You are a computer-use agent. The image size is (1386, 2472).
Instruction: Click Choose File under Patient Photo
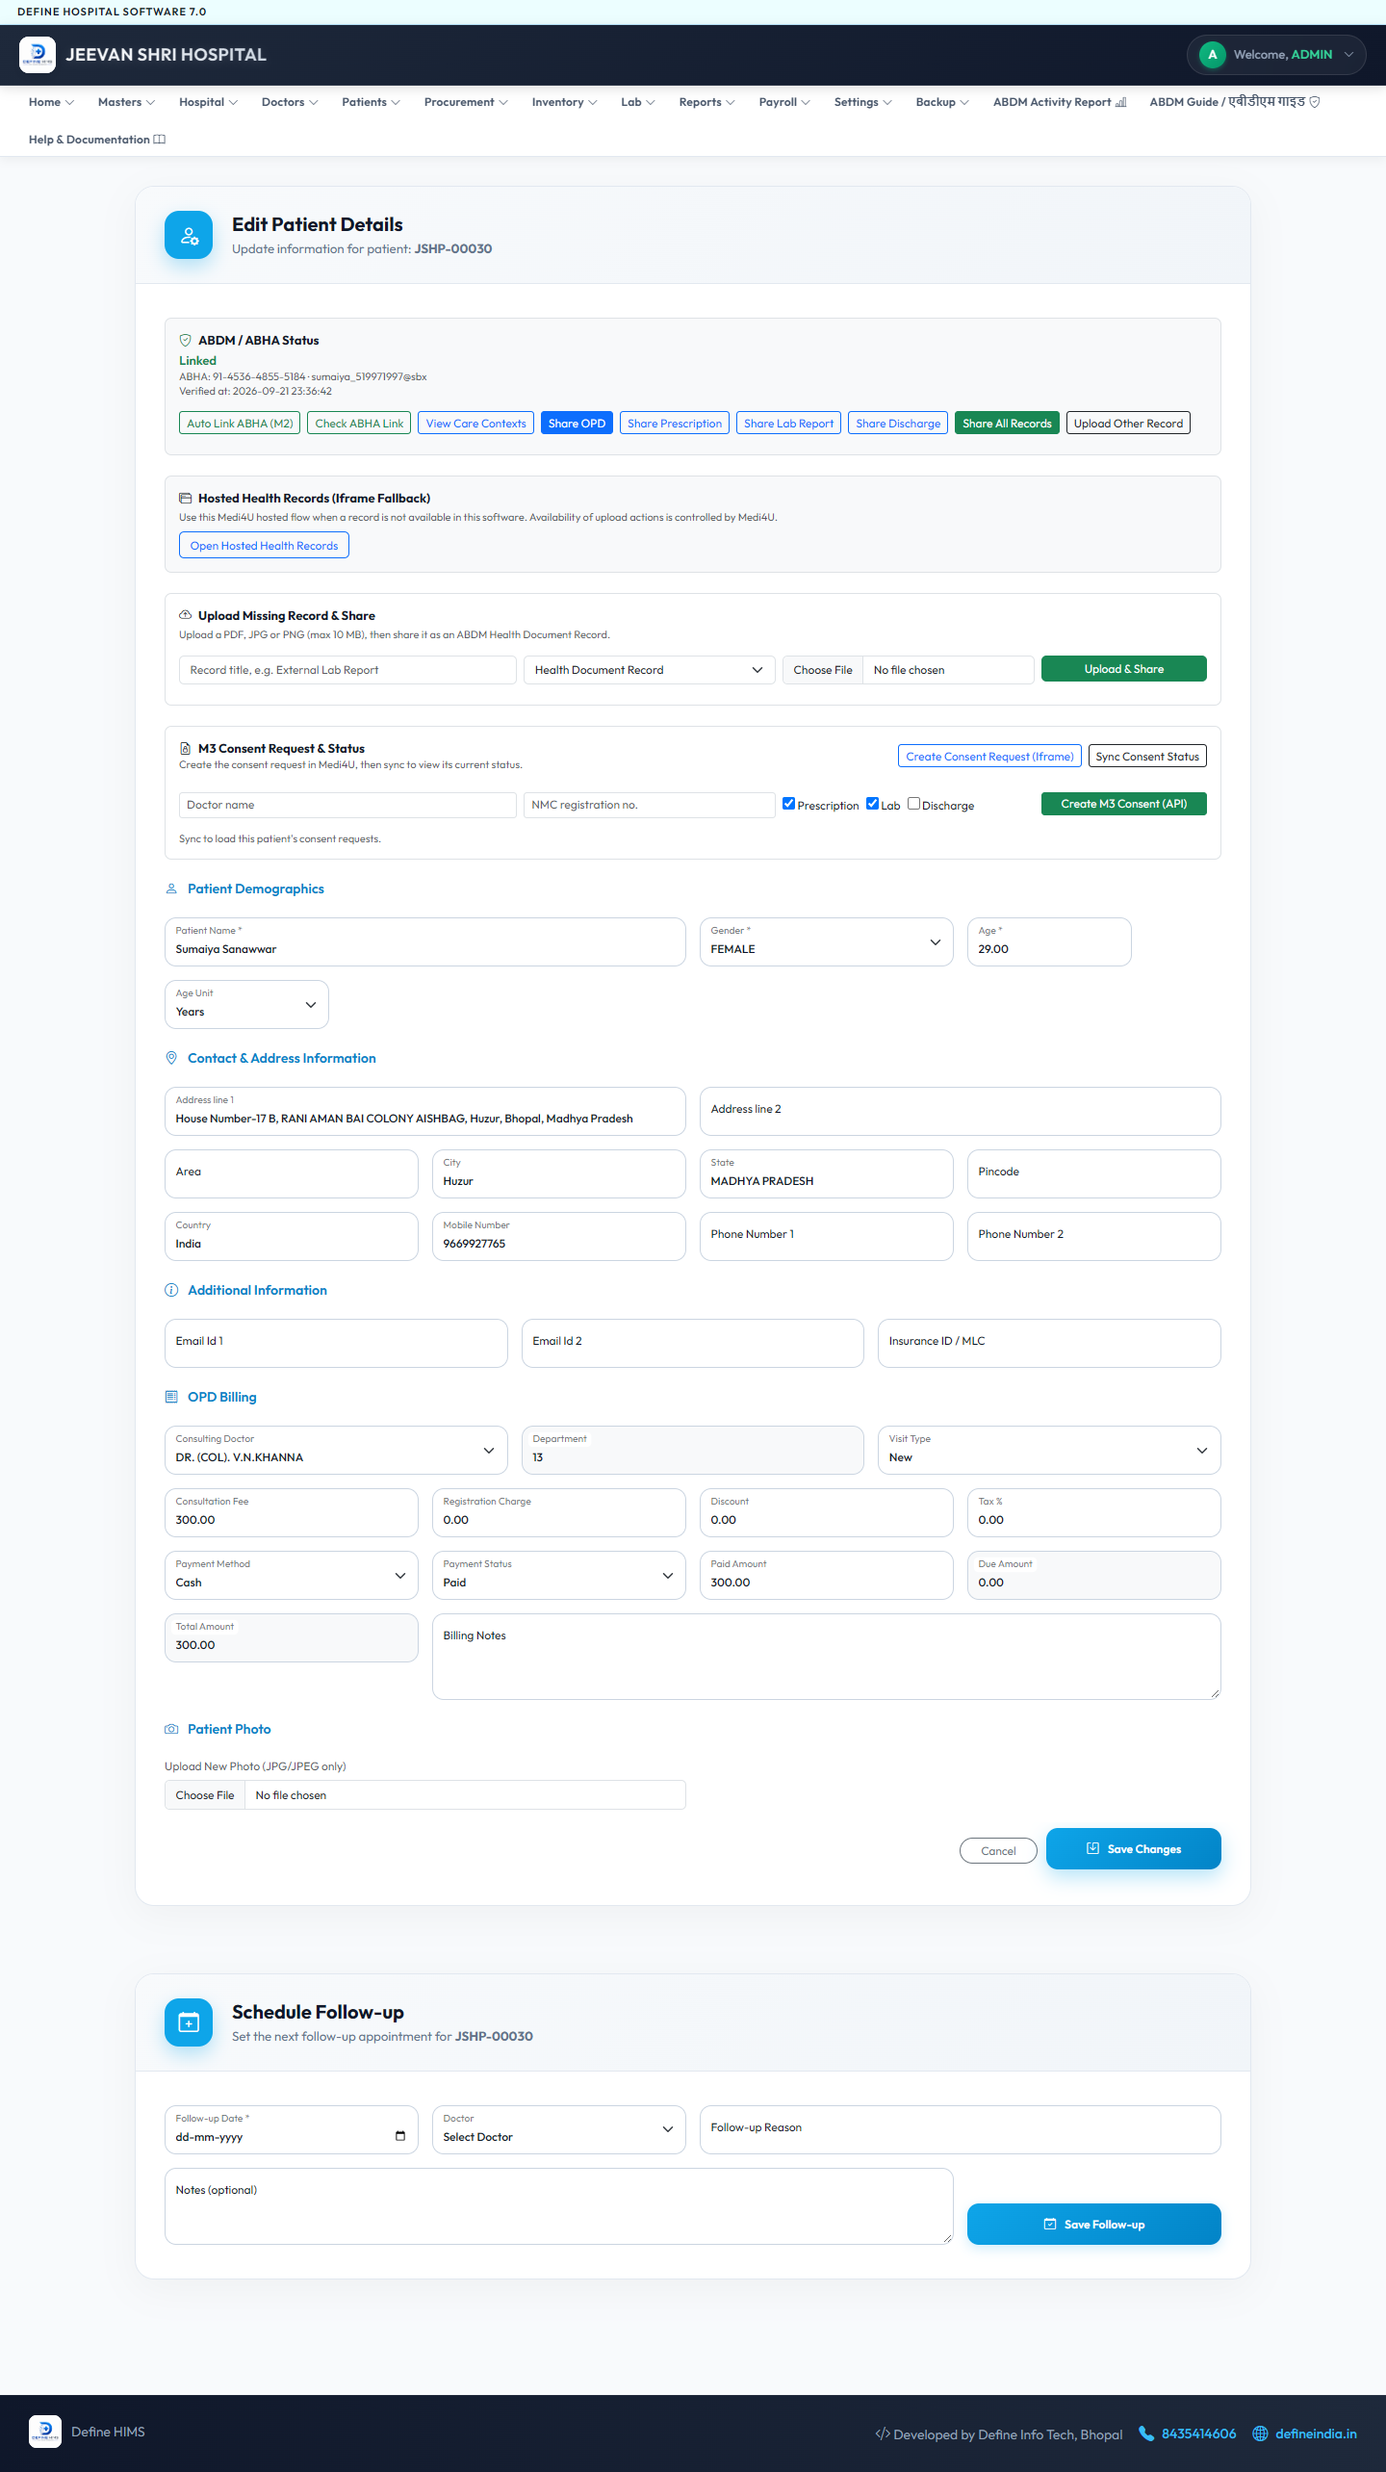tap(205, 1795)
